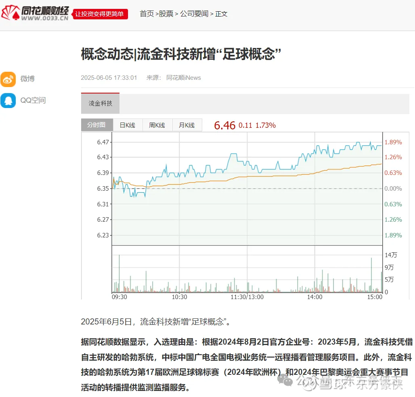Click the price change value 0.11
Image resolution: width=415 pixels, height=397 pixels.
point(245,125)
